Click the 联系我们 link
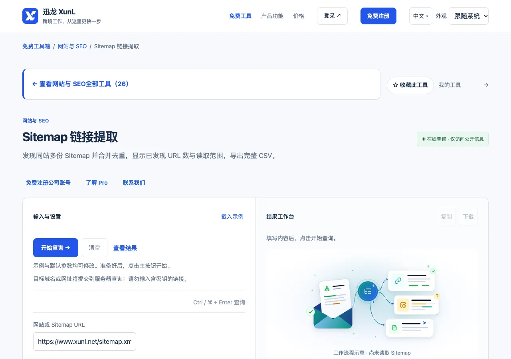 point(134,183)
